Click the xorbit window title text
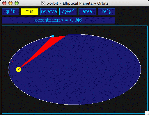Image resolution: width=149 pixels, height=115 pixels. 78,3
